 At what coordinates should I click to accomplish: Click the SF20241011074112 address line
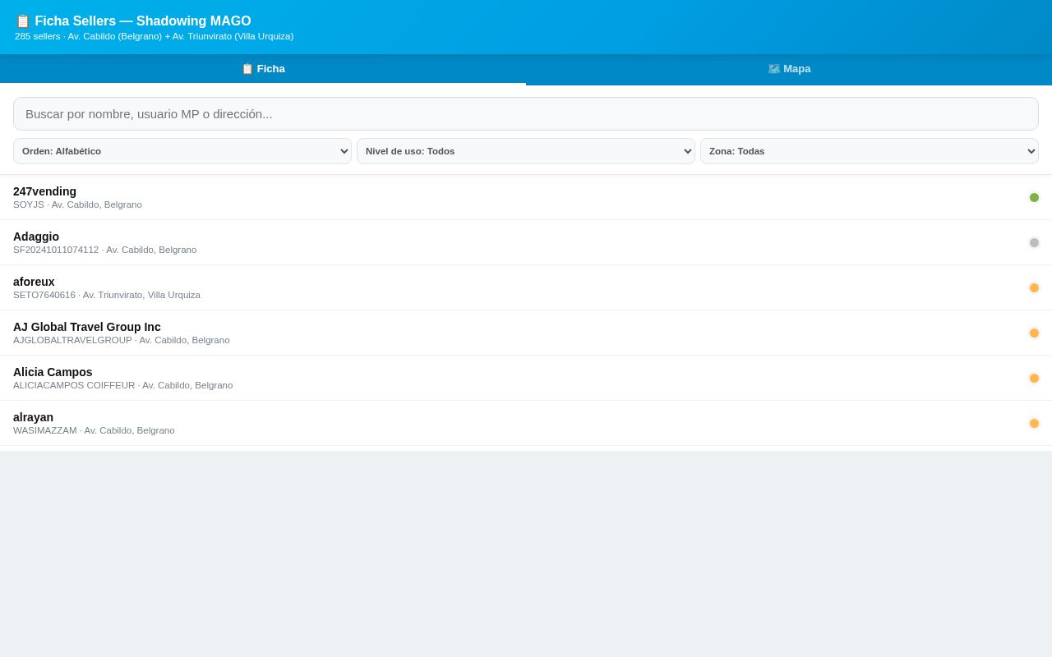coord(105,250)
